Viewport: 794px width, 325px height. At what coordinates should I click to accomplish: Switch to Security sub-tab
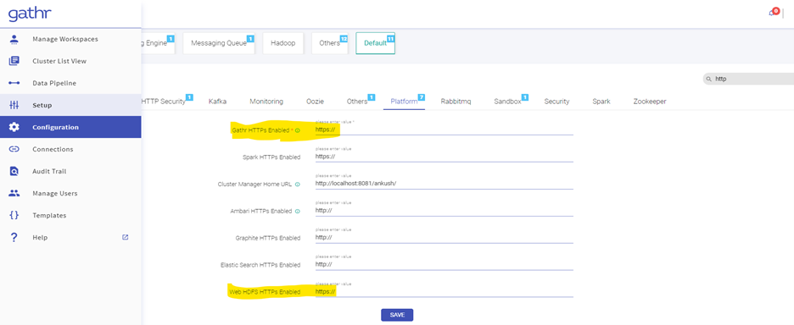pos(556,102)
